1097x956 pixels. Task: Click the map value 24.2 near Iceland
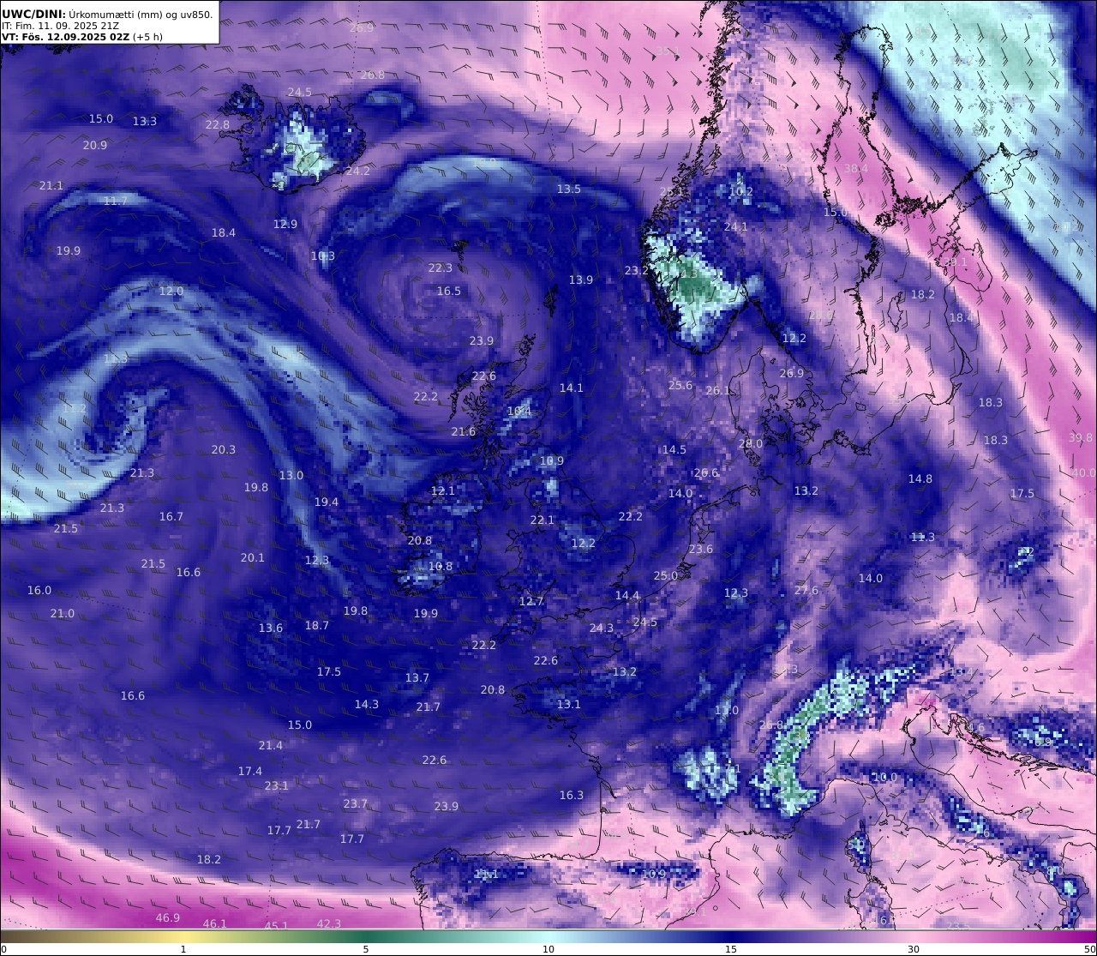[358, 171]
